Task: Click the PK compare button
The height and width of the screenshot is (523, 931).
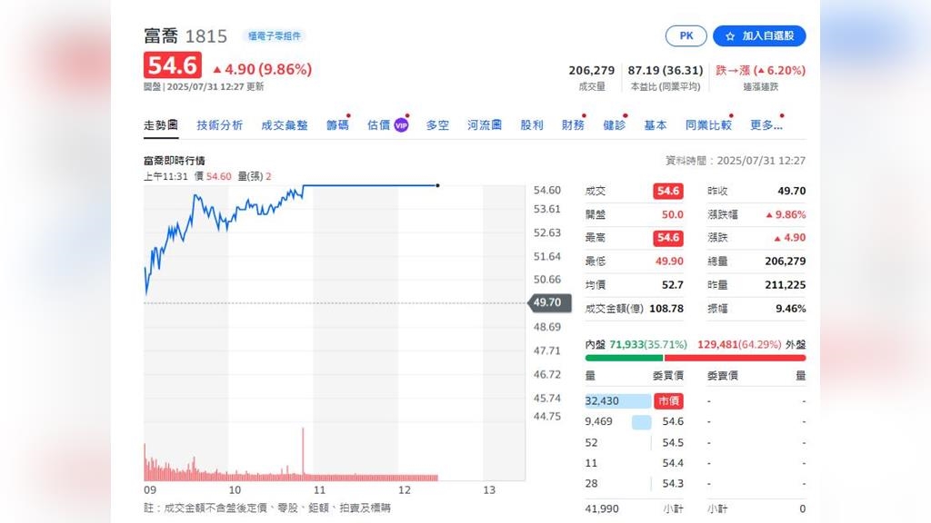Action: 686,35
